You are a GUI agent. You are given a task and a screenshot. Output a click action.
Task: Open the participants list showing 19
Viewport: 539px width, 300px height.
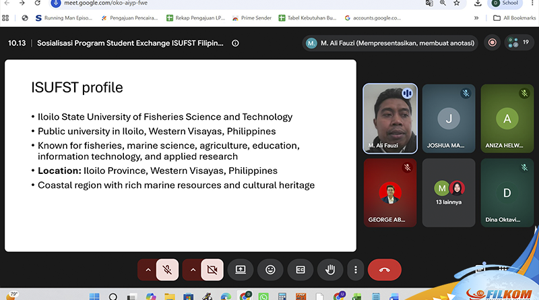point(519,42)
